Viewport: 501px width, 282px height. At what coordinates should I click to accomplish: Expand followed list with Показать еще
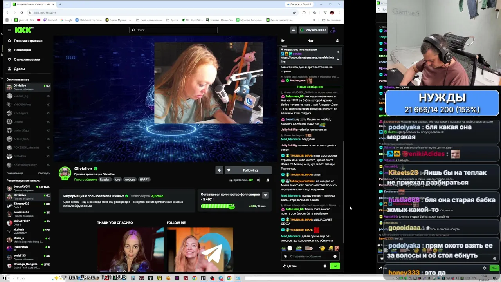[x=15, y=173]
